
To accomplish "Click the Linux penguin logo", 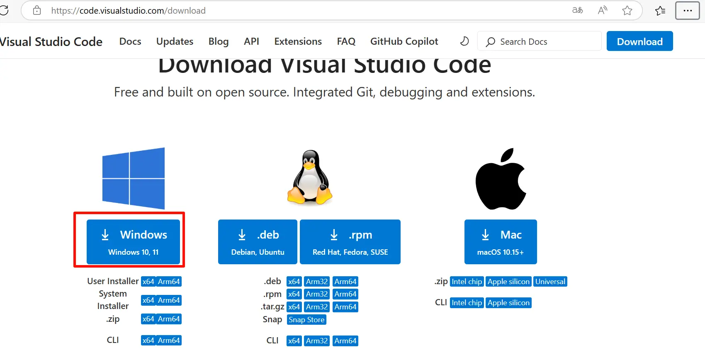I will click(310, 177).
